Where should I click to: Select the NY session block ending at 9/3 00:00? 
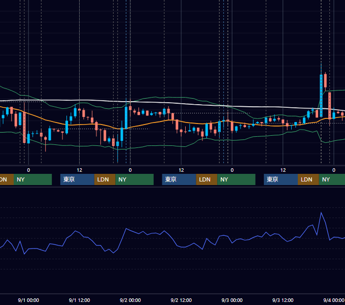point(236,179)
